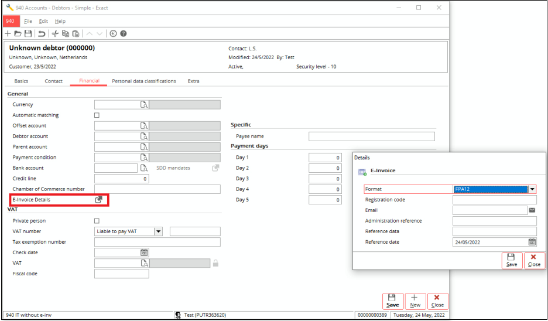Click the Cut scissors toolbar icon
Image resolution: width=548 pixels, height=321 pixels.
[x=56, y=34]
